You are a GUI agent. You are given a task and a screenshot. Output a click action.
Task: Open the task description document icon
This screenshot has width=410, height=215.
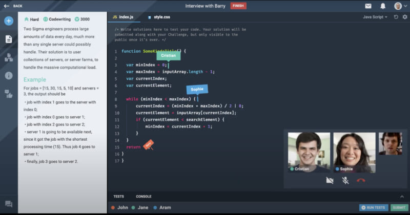click(9, 39)
